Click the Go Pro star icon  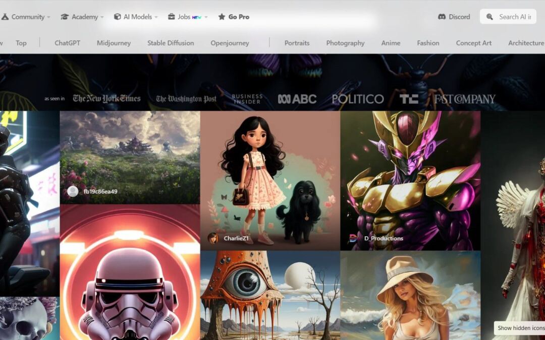point(222,17)
